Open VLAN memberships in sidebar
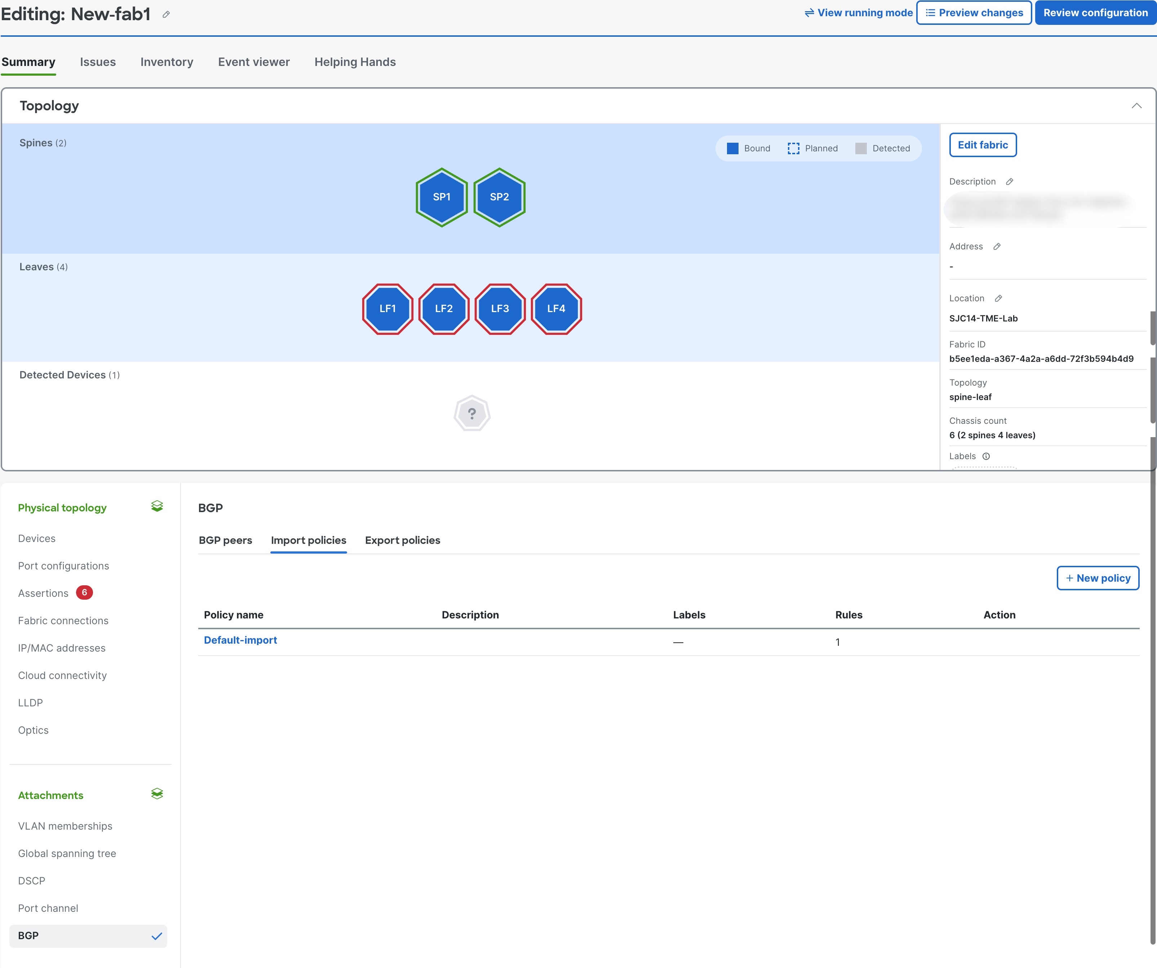 point(65,826)
